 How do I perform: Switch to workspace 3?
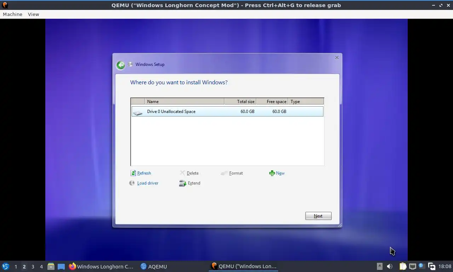33,267
